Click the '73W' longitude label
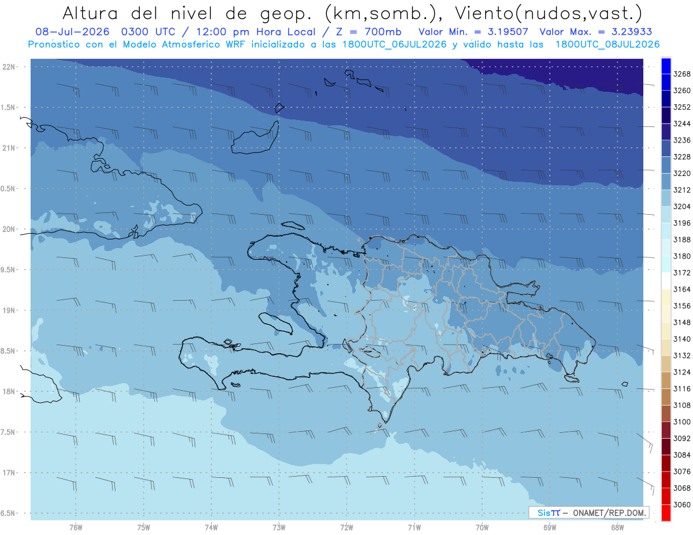This screenshot has width=693, height=535. (279, 527)
